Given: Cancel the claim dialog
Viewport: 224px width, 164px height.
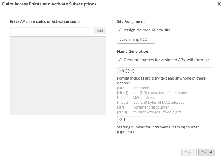Looking at the screenshot, I should tap(207, 152).
